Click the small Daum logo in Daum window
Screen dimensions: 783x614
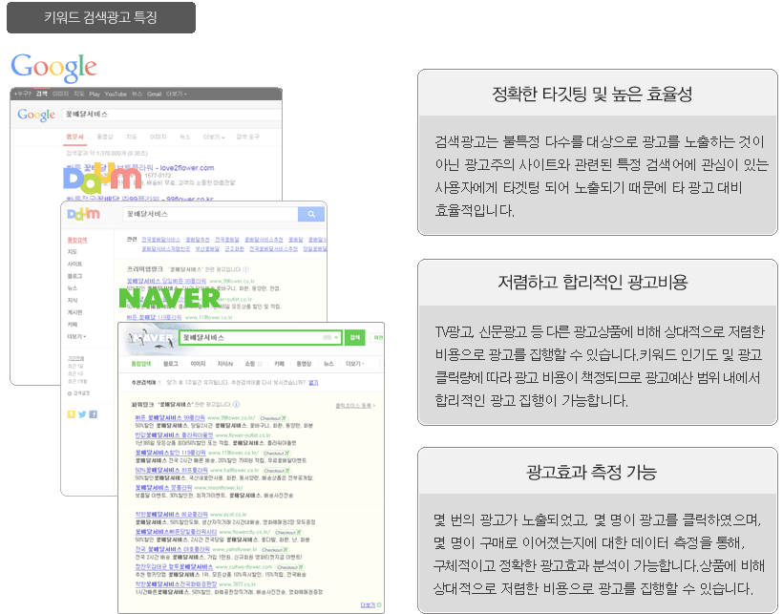pos(83,214)
